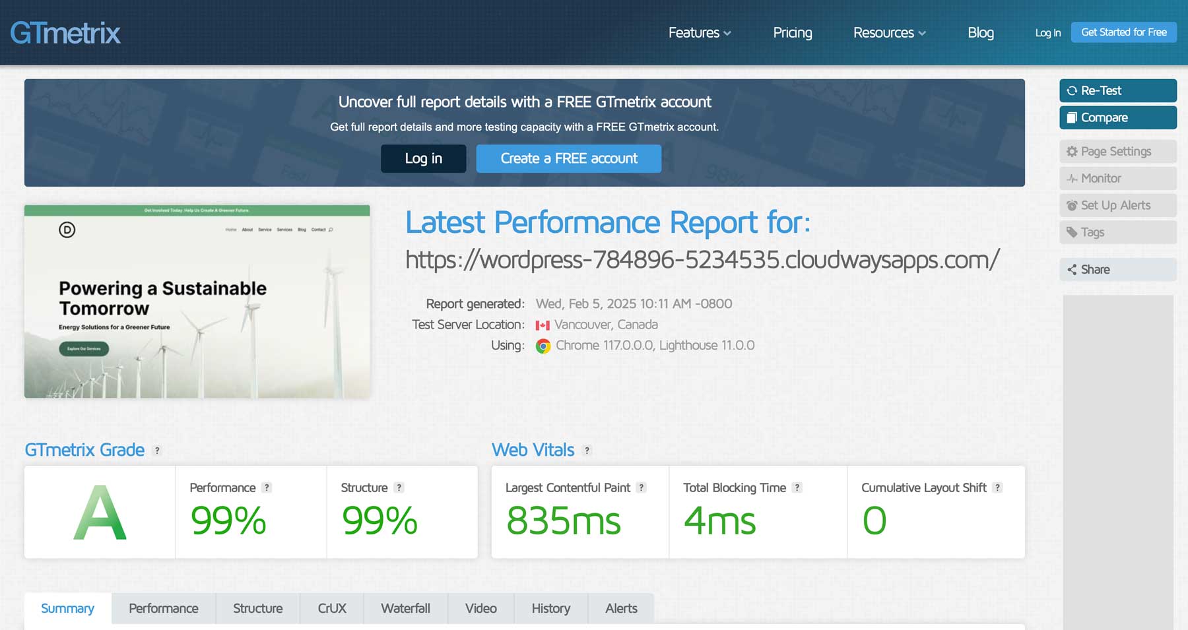The image size is (1188, 630).
Task: Click the GTmetrix logo
Action: pyautogui.click(x=65, y=33)
